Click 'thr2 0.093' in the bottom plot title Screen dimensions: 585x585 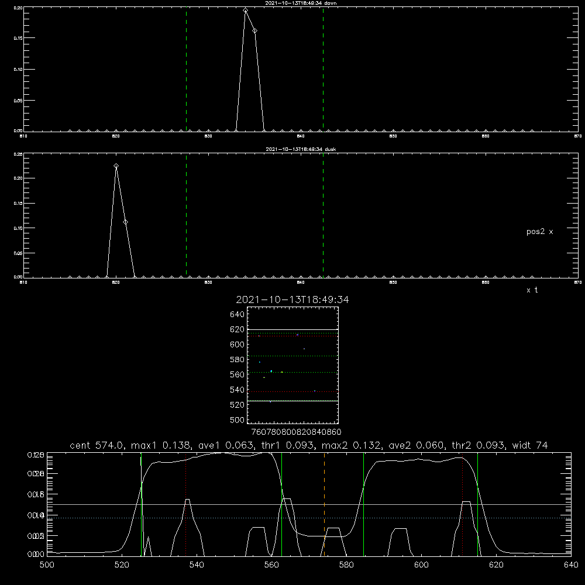click(480, 445)
